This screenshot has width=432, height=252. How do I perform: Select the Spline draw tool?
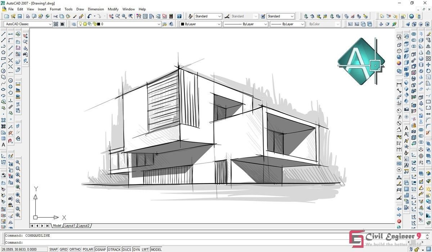[x=3, y=83]
